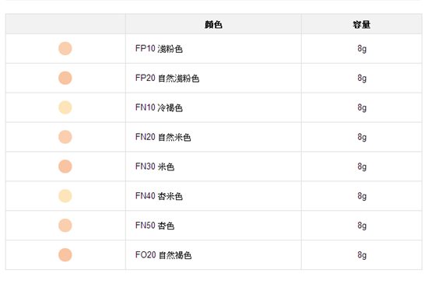The image size is (428, 284).
Task: Click the FN50 杏色 color swatch
Action: click(65, 226)
